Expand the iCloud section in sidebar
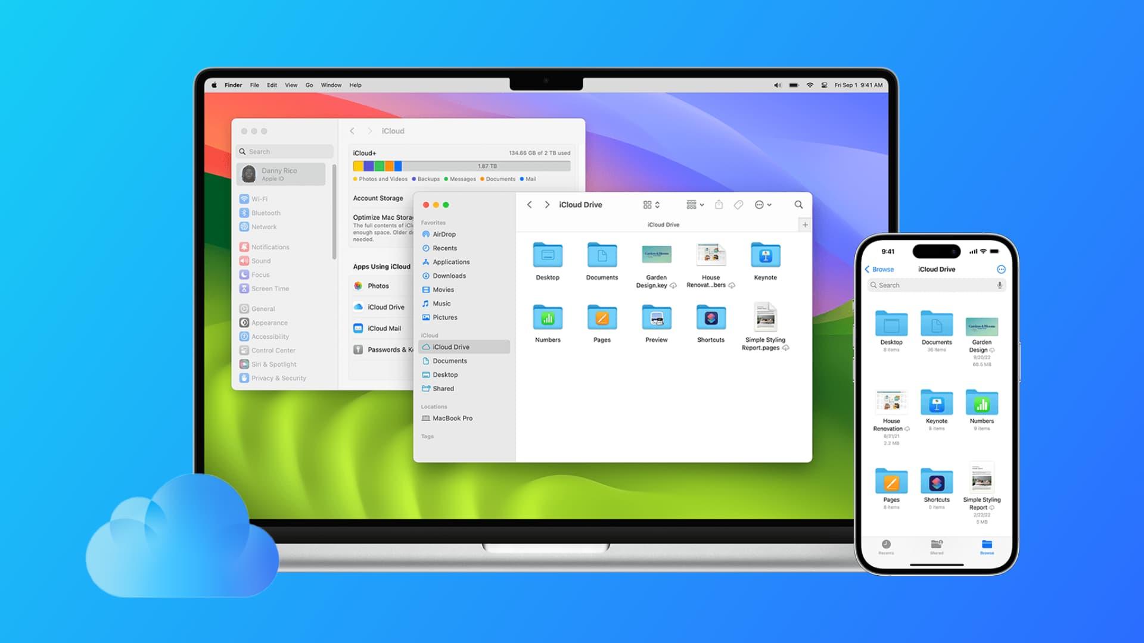Screen dimensions: 1144x643 click(x=428, y=335)
